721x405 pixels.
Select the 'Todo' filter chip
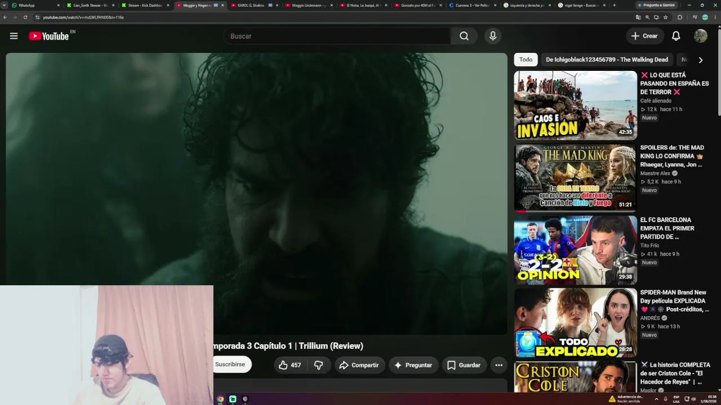[x=526, y=60]
